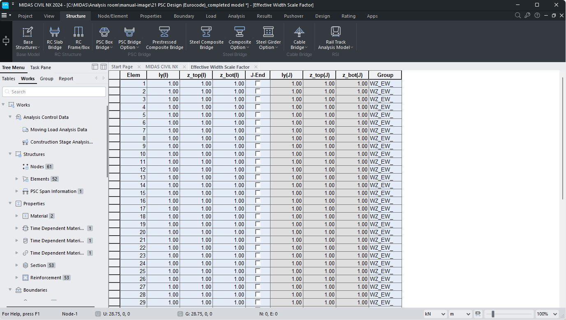Viewport: 566px width, 320px height.
Task: Open the Project menu tab
Action: (25, 16)
